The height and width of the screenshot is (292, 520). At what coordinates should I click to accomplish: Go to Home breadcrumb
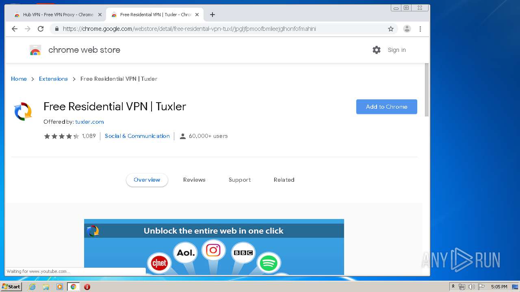pyautogui.click(x=19, y=79)
